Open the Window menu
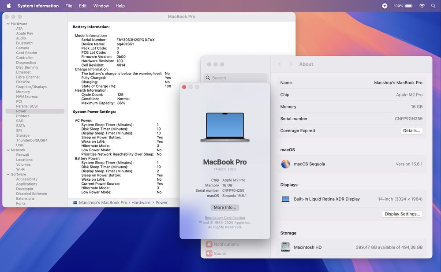The image size is (441, 272). point(101,6)
